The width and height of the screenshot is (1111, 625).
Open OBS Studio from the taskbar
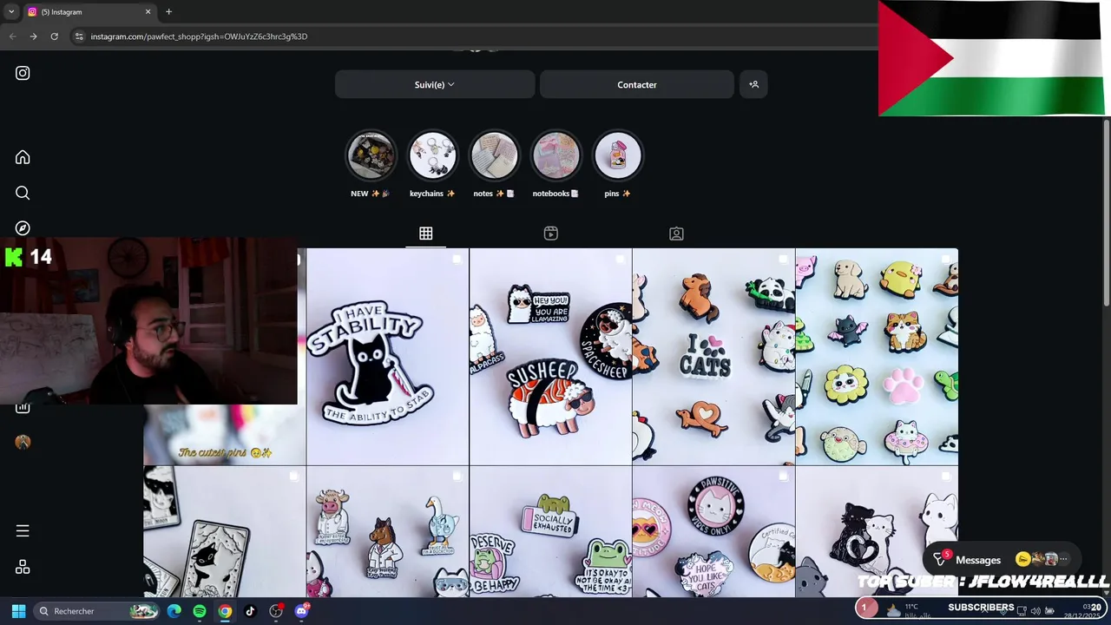pos(276,611)
